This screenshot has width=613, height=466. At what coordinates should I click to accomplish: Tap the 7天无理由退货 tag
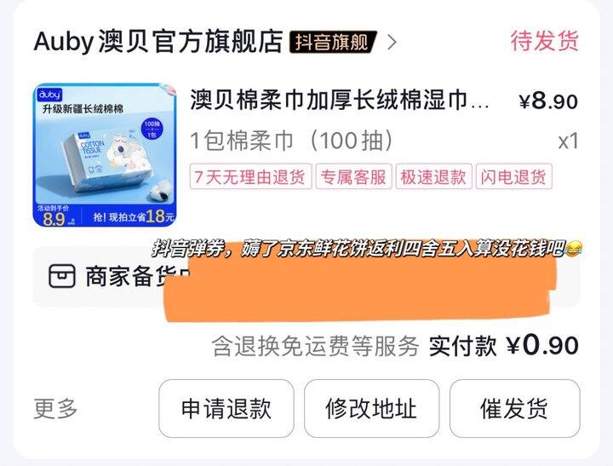click(x=250, y=177)
